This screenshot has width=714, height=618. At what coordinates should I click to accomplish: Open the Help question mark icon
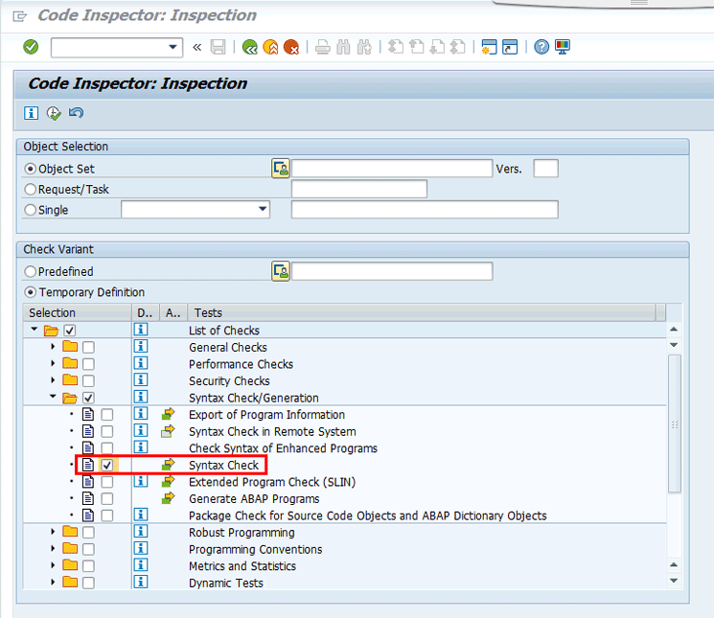pyautogui.click(x=541, y=47)
